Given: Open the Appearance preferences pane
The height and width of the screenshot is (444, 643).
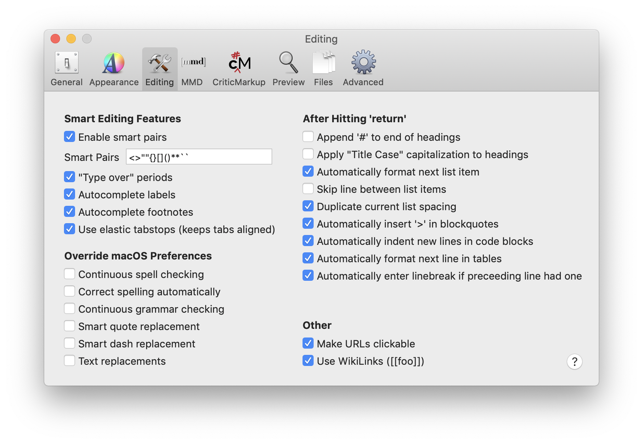Looking at the screenshot, I should 114,69.
